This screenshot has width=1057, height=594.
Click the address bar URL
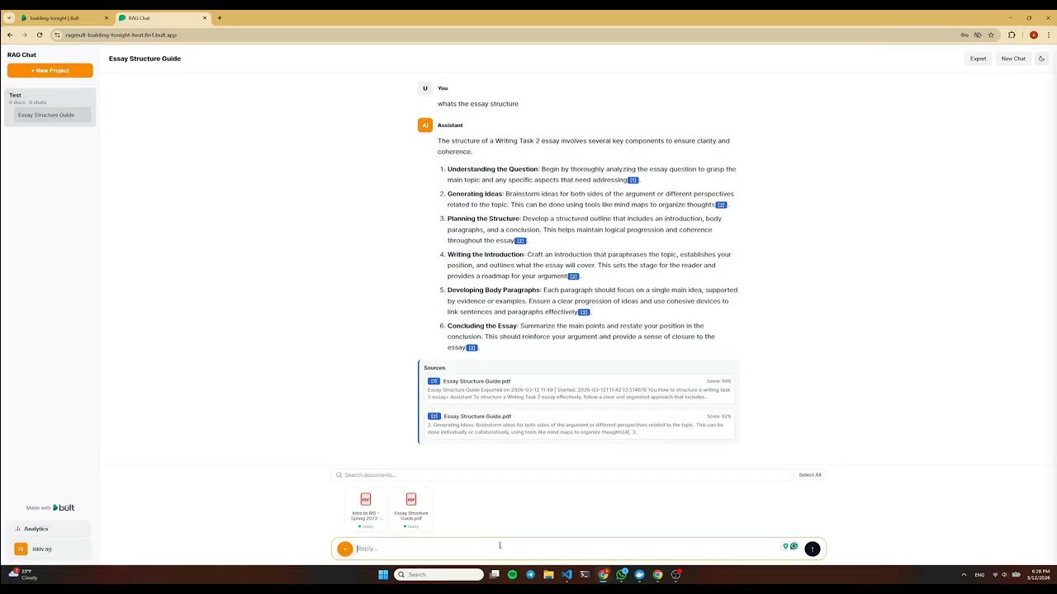tap(121, 35)
